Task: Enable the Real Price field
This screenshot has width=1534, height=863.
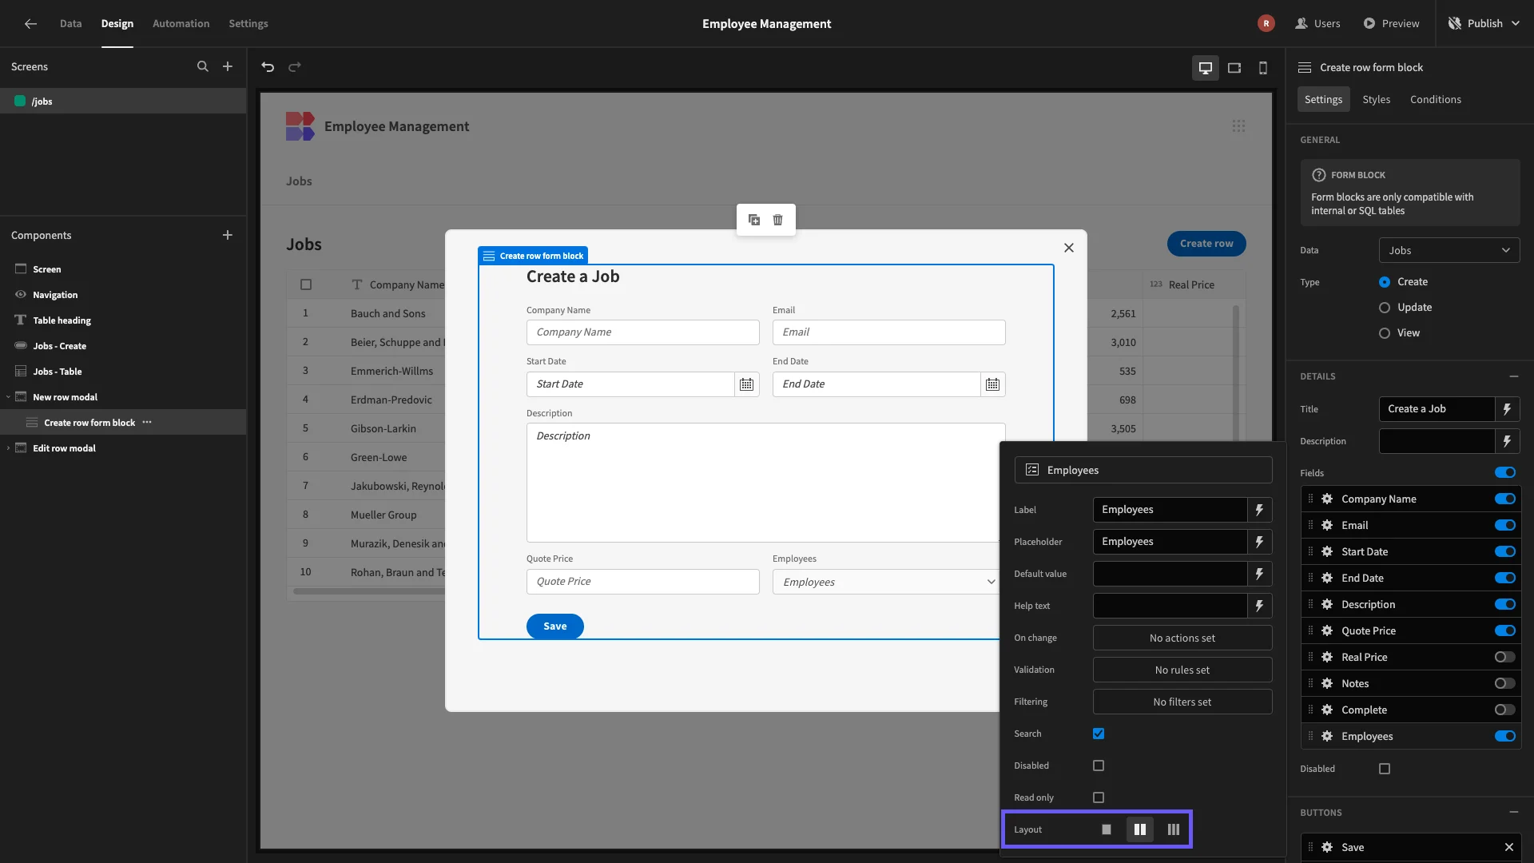Action: [x=1505, y=657]
